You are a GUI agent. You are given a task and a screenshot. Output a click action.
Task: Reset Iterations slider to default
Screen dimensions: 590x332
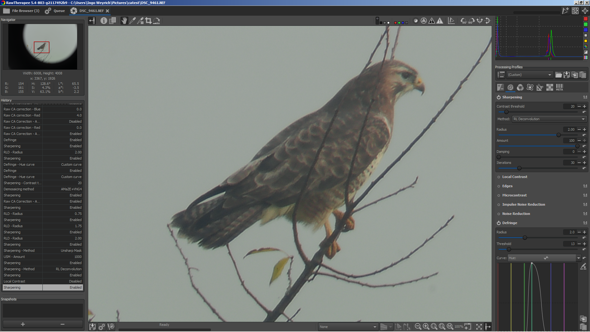point(584,168)
